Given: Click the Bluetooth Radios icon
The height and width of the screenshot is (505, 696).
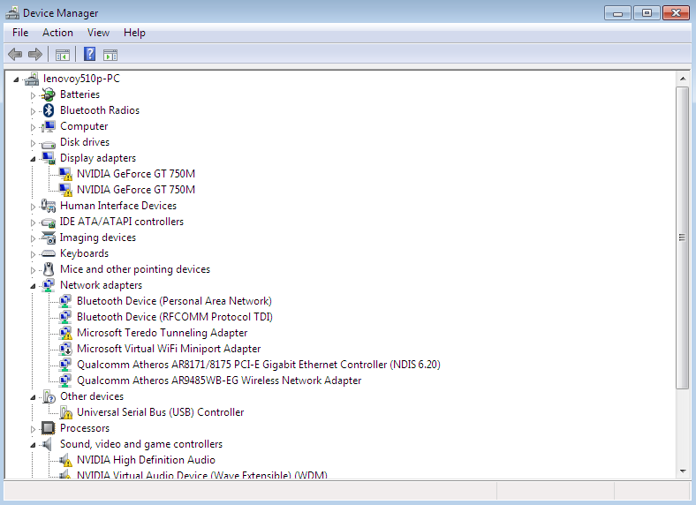Looking at the screenshot, I should click(49, 110).
